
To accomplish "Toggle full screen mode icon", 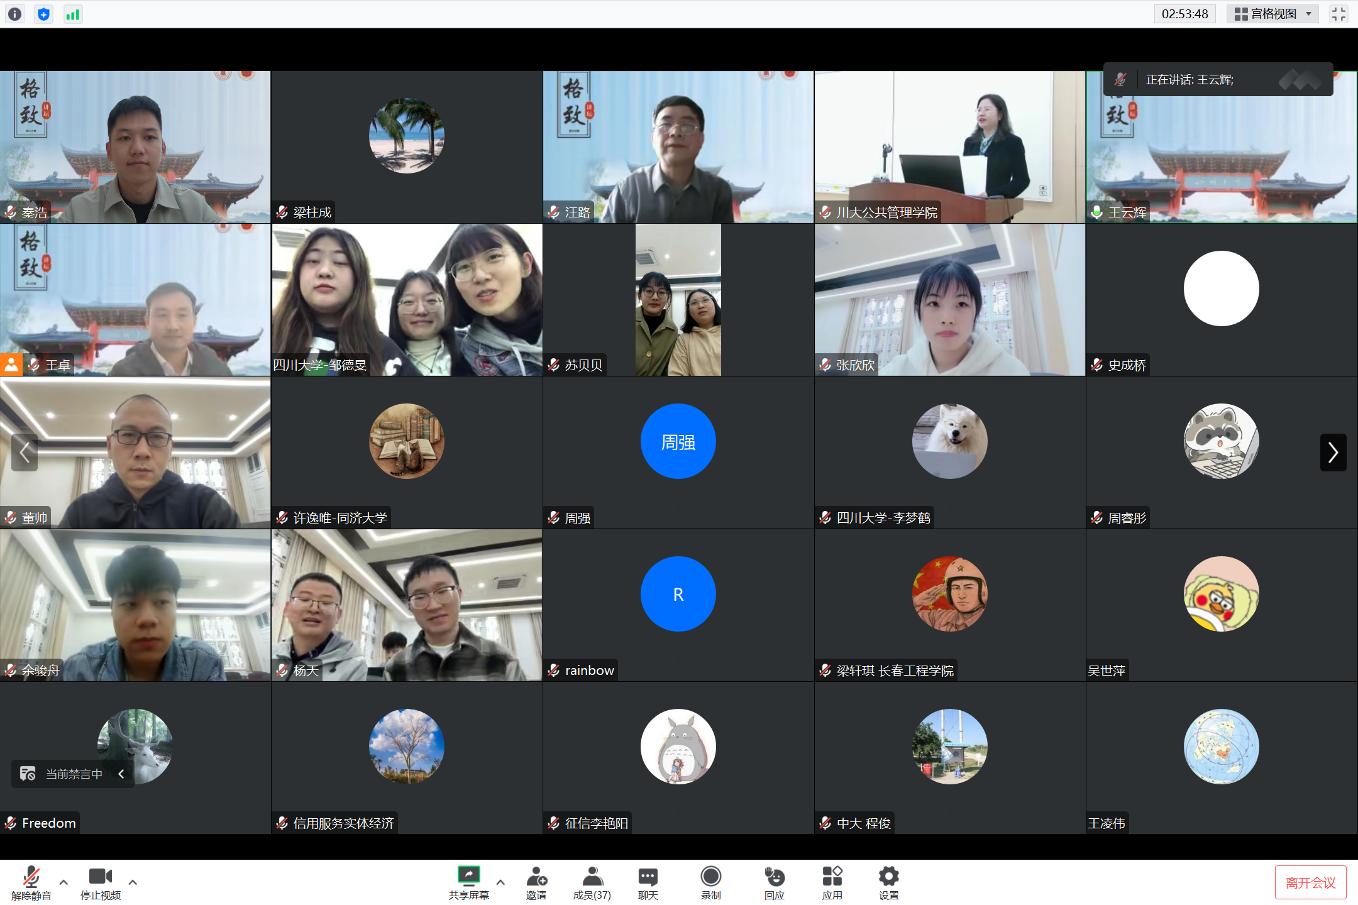I will 1339,14.
